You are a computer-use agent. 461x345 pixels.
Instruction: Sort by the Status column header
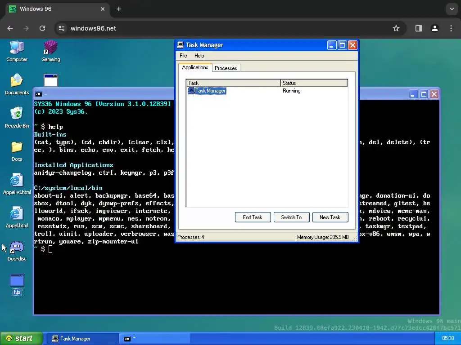point(314,83)
